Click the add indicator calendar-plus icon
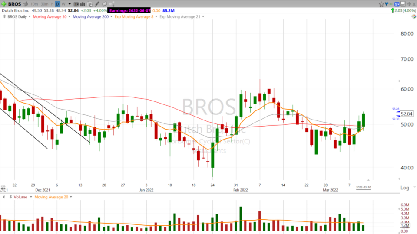The height and width of the screenshot is (234, 417). [x=90, y=4]
